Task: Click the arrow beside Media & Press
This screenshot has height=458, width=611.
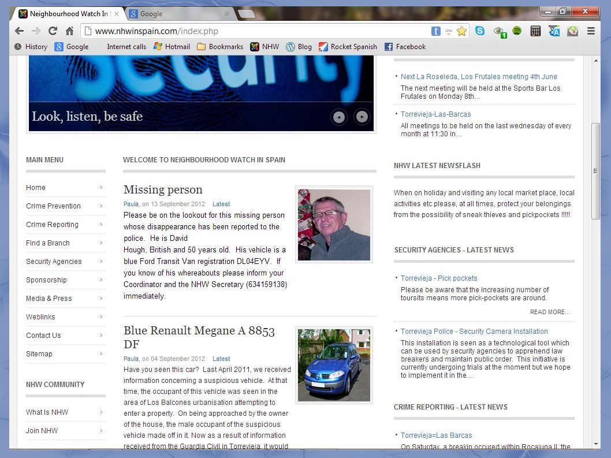Action: point(101,298)
